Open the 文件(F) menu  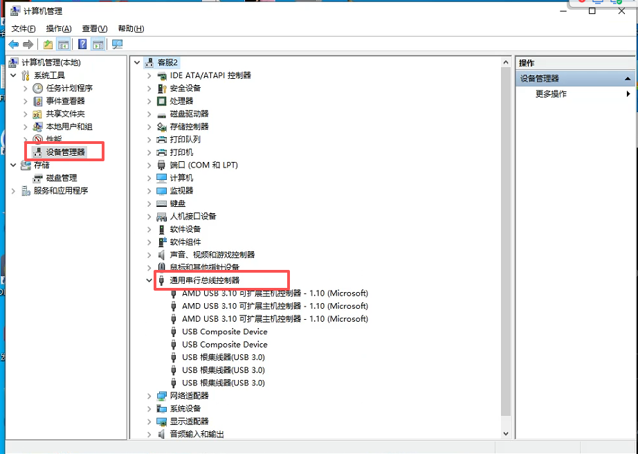pos(24,28)
